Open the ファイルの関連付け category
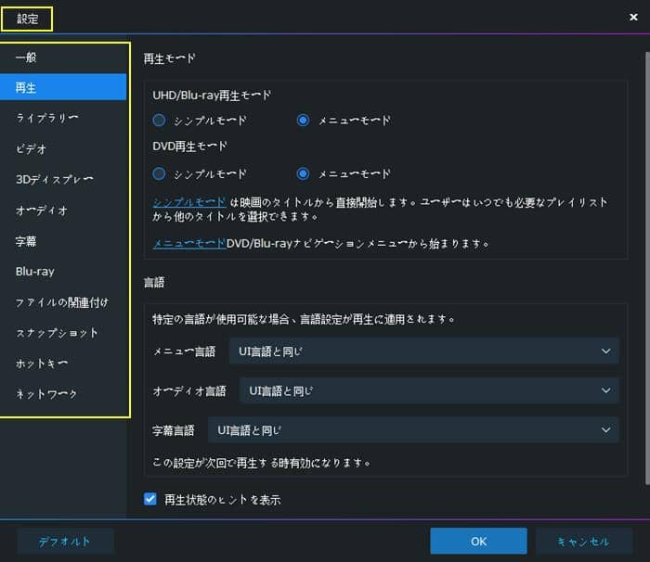650x562 pixels. [63, 302]
